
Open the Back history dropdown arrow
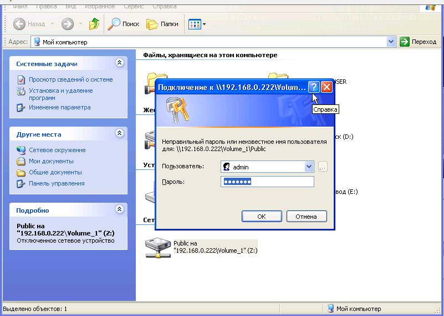pyautogui.click(x=52, y=24)
